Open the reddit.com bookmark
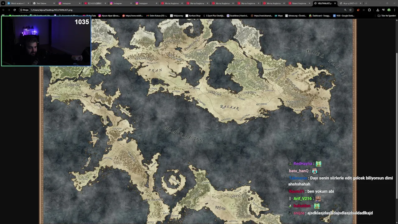The width and height of the screenshot is (398, 224). pos(133,16)
